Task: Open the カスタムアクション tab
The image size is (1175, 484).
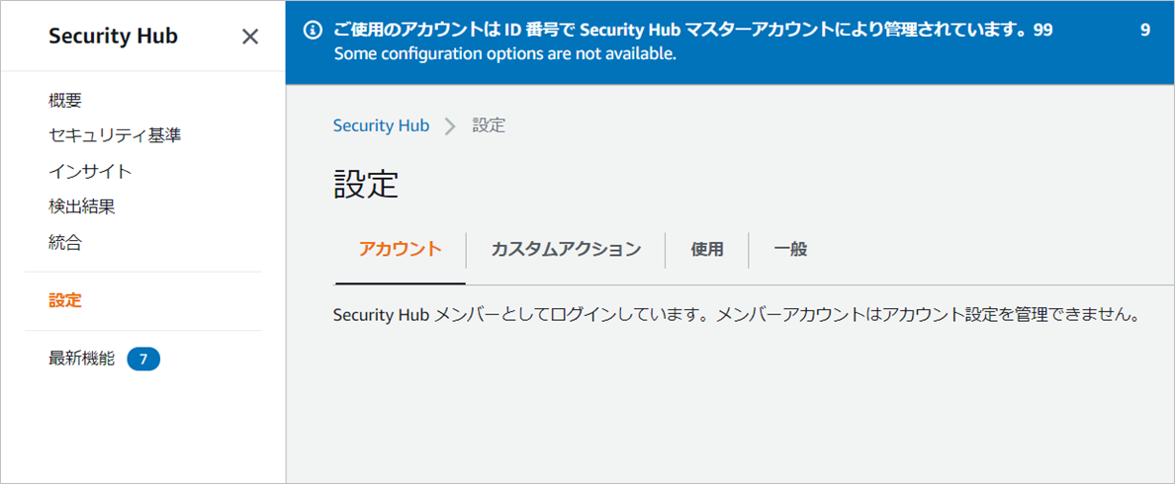Action: tap(566, 249)
